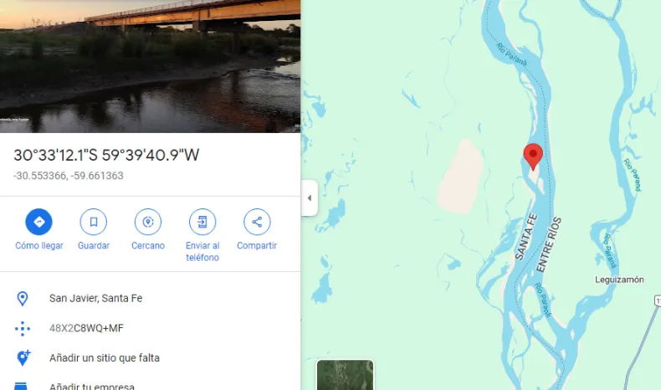This screenshot has height=390, width=661.
Task: Open the Cercano nearby search icon
Action: pos(148,222)
